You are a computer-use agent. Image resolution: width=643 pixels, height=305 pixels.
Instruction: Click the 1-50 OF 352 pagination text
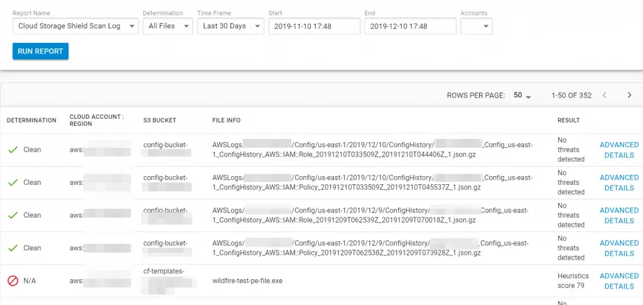pos(571,95)
